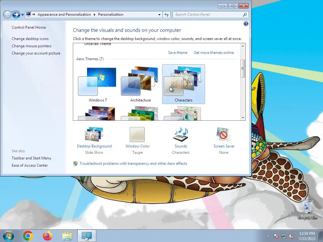Select the partially visible theme below Characters

point(183,113)
